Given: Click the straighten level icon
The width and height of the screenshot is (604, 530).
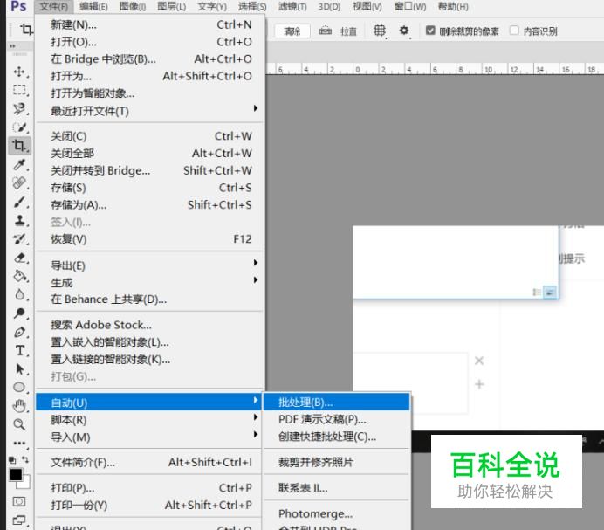Looking at the screenshot, I should (325, 31).
